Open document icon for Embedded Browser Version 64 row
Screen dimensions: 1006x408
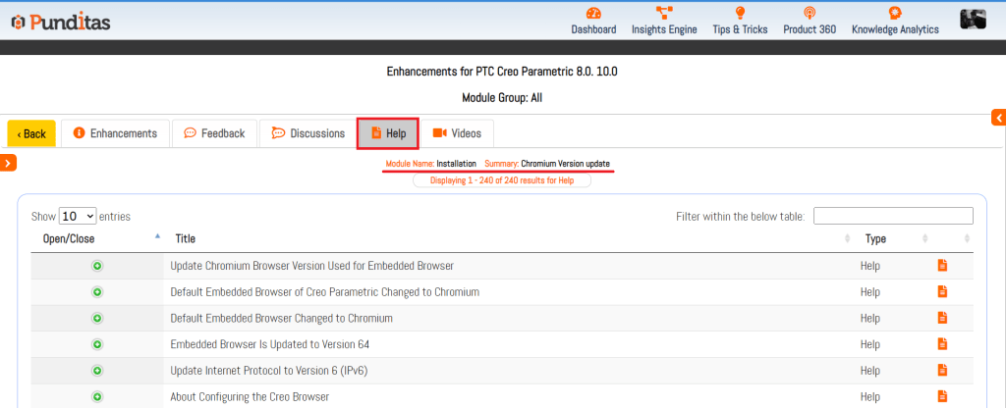pos(942,344)
